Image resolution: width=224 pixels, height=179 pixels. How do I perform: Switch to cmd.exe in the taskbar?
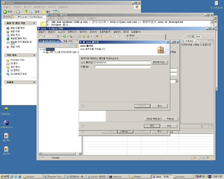pyautogui.click(x=119, y=177)
